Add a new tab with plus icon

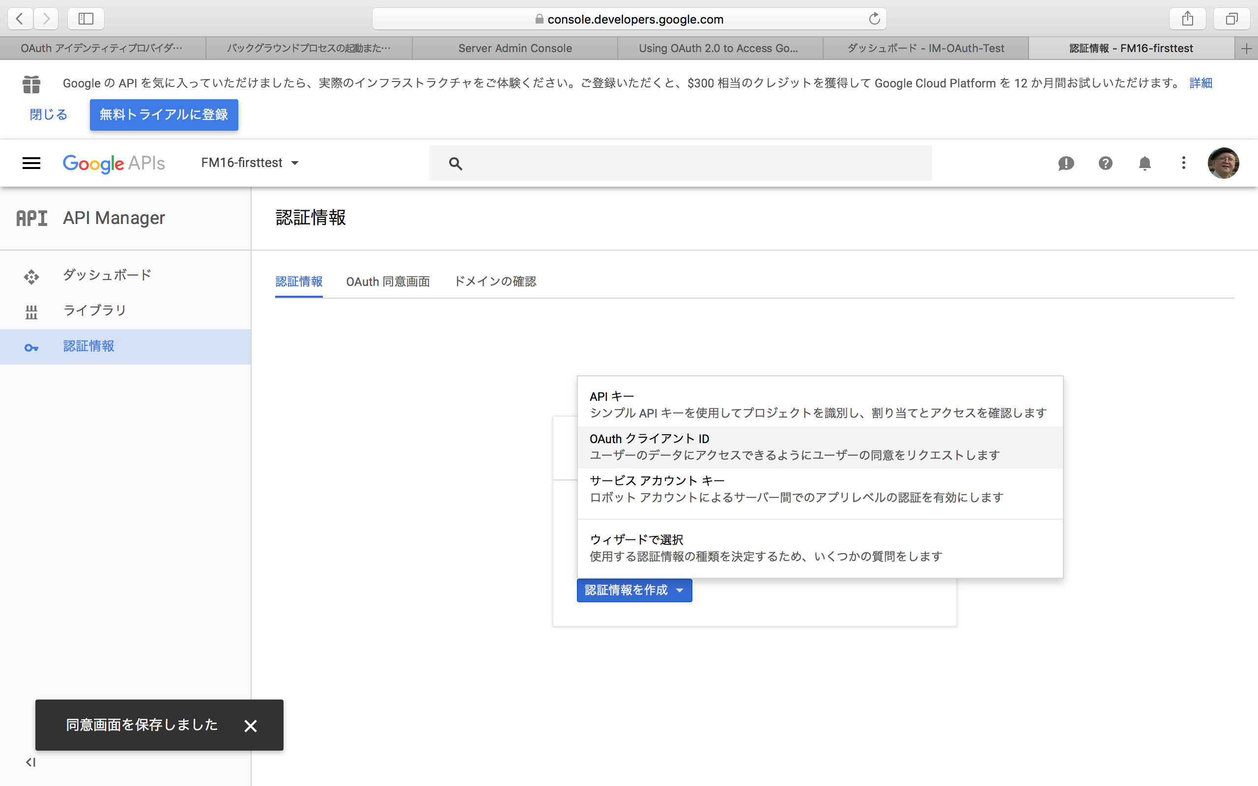point(1246,48)
